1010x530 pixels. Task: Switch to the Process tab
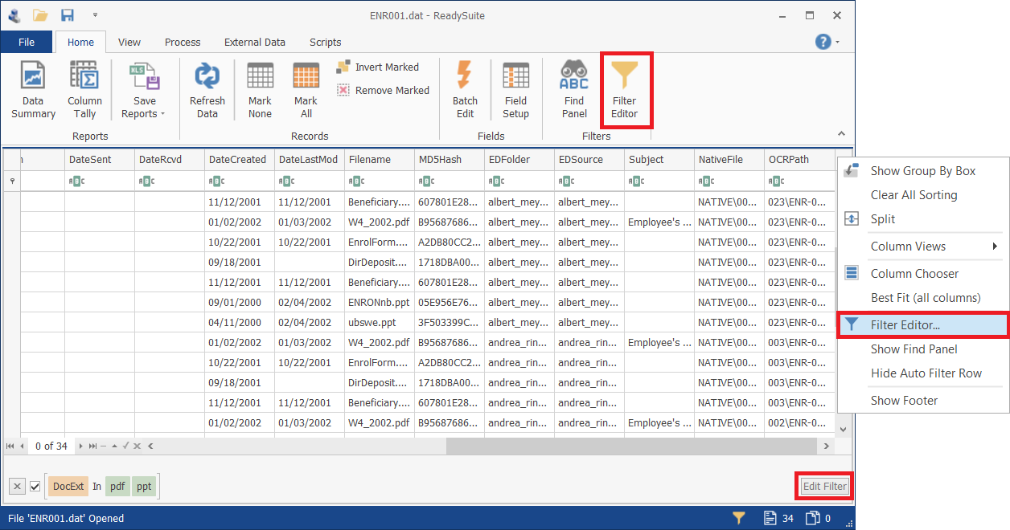tap(183, 43)
